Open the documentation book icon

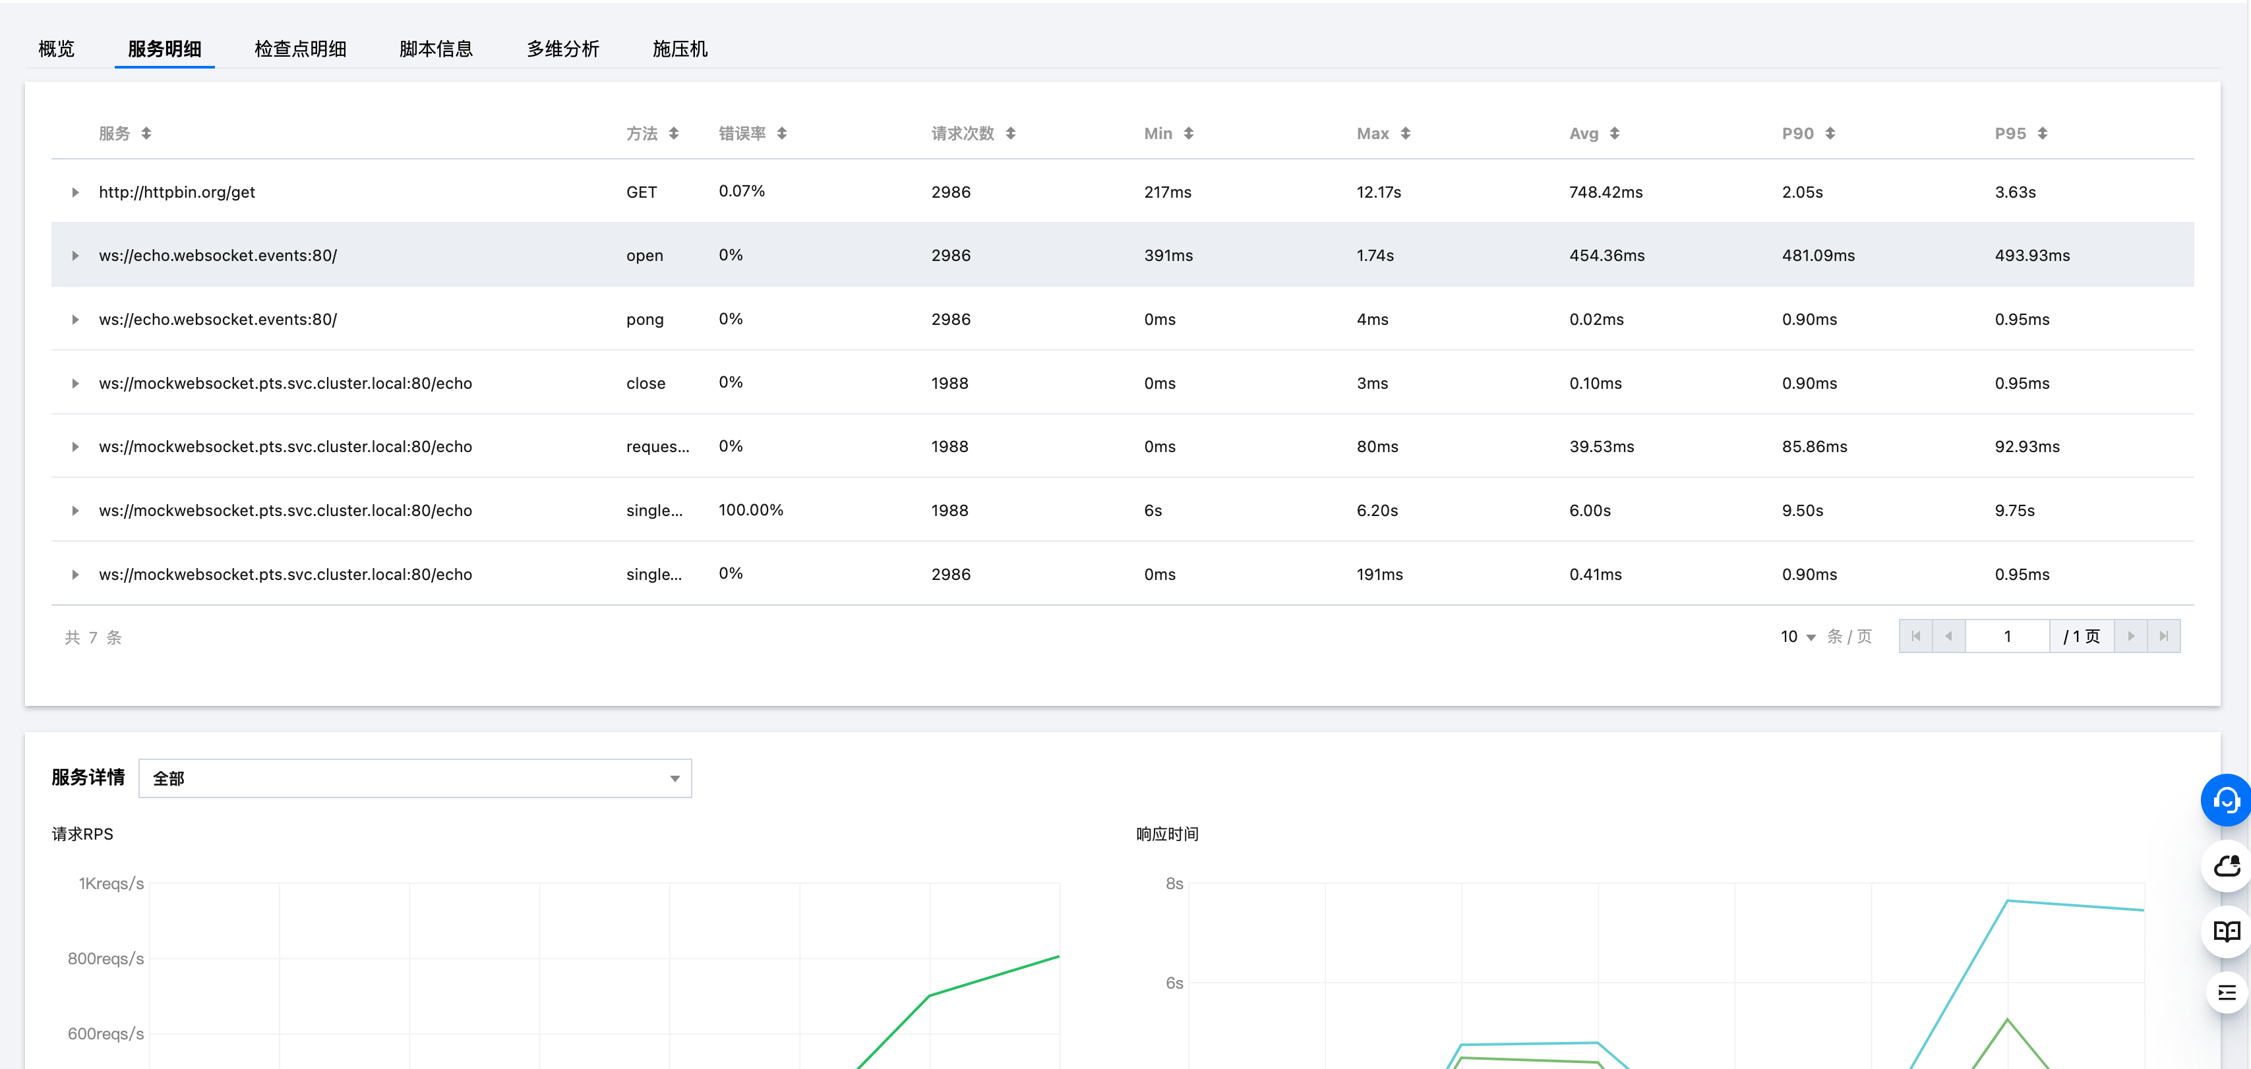pos(2226,931)
